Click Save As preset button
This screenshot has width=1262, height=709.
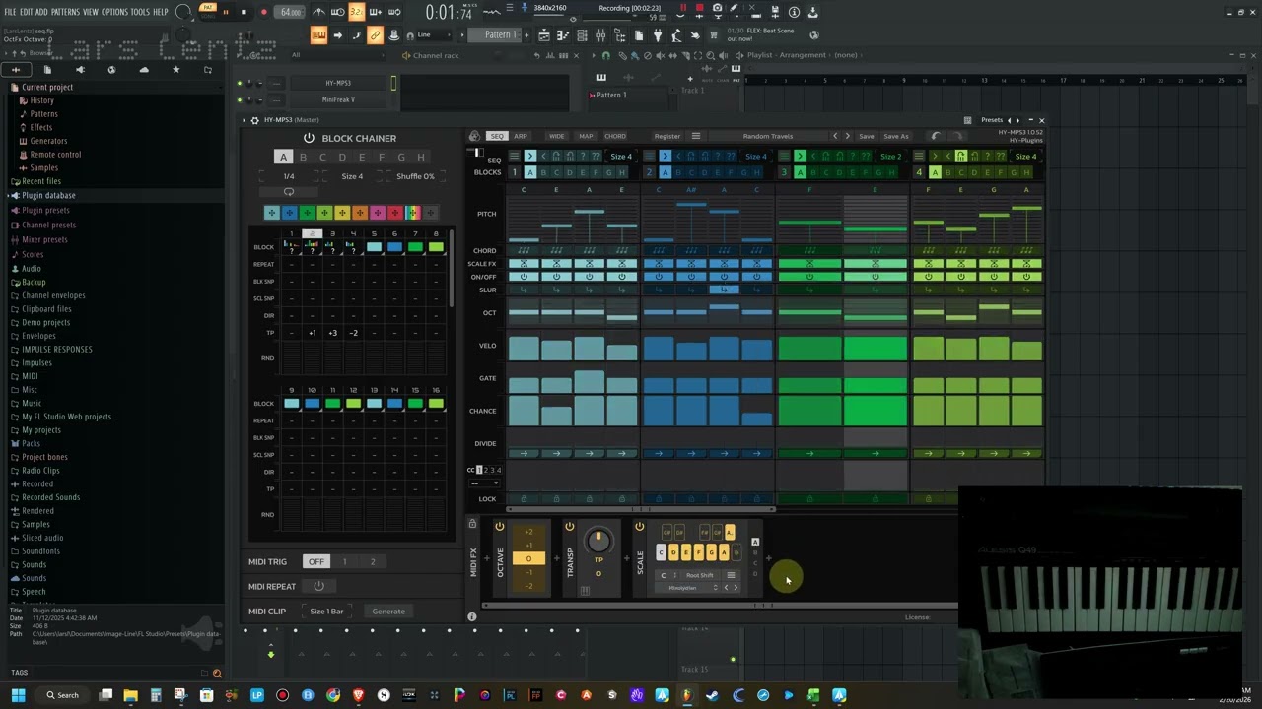tap(896, 136)
